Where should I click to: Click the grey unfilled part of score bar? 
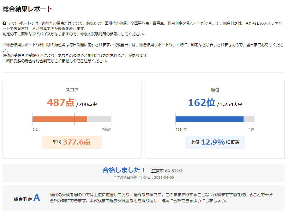pyautogui.click(x=99, y=119)
